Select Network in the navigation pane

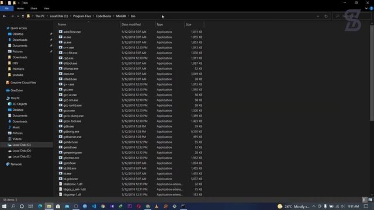point(16,164)
